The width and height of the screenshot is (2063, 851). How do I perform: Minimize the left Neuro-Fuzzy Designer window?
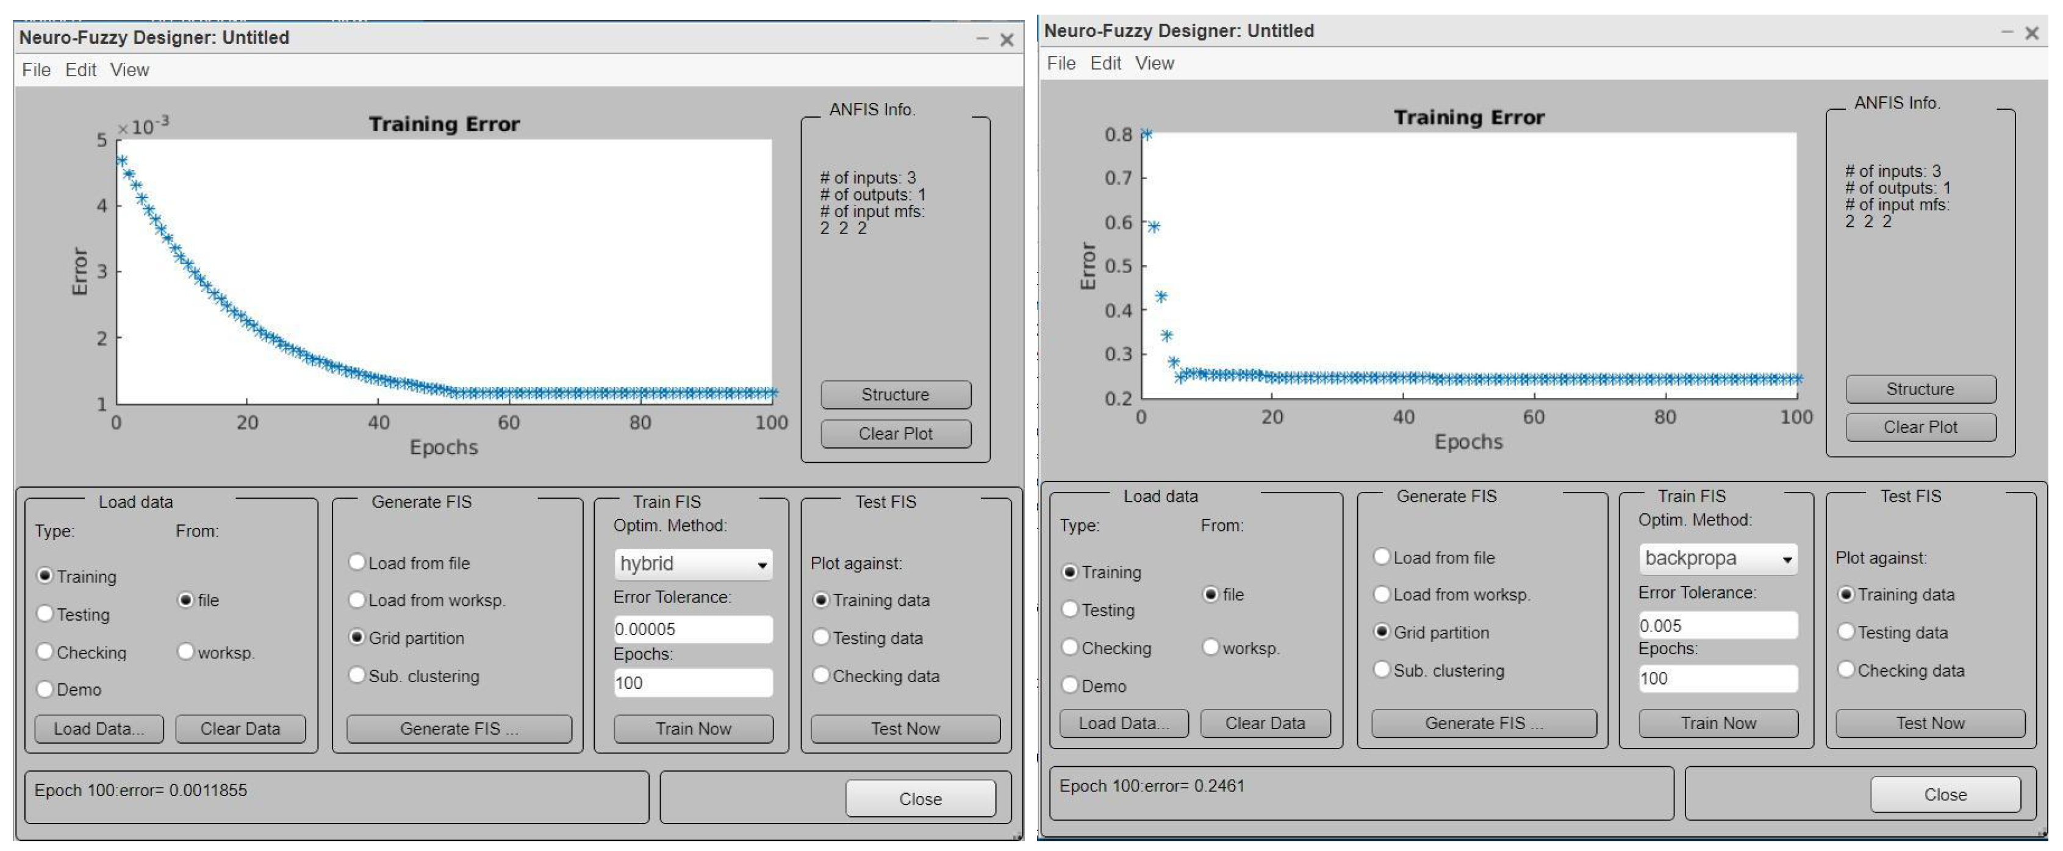(x=982, y=39)
